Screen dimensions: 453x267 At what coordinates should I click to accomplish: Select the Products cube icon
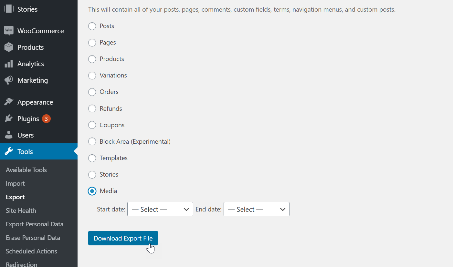coord(9,47)
